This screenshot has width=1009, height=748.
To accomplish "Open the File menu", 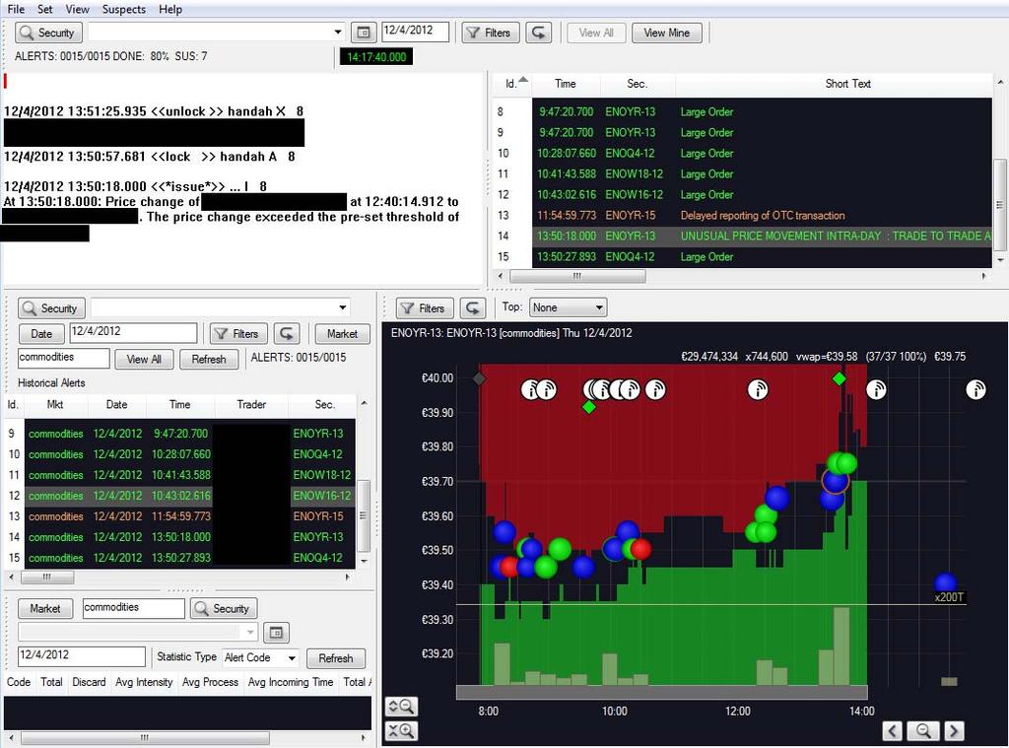I will pos(16,9).
